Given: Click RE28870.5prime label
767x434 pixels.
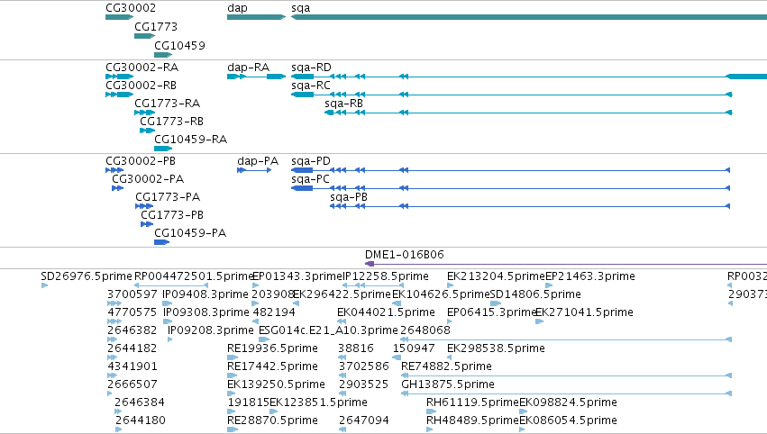Looking at the screenshot, I should pyautogui.click(x=272, y=420).
